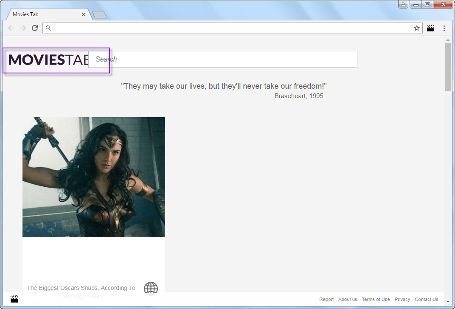
Task: Open a new browser tab
Action: click(99, 15)
